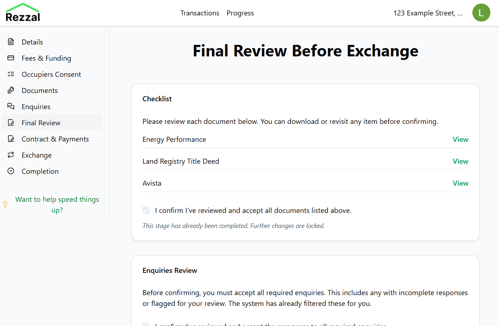499x326 pixels.
Task: Open the Transactions menu
Action: [200, 13]
